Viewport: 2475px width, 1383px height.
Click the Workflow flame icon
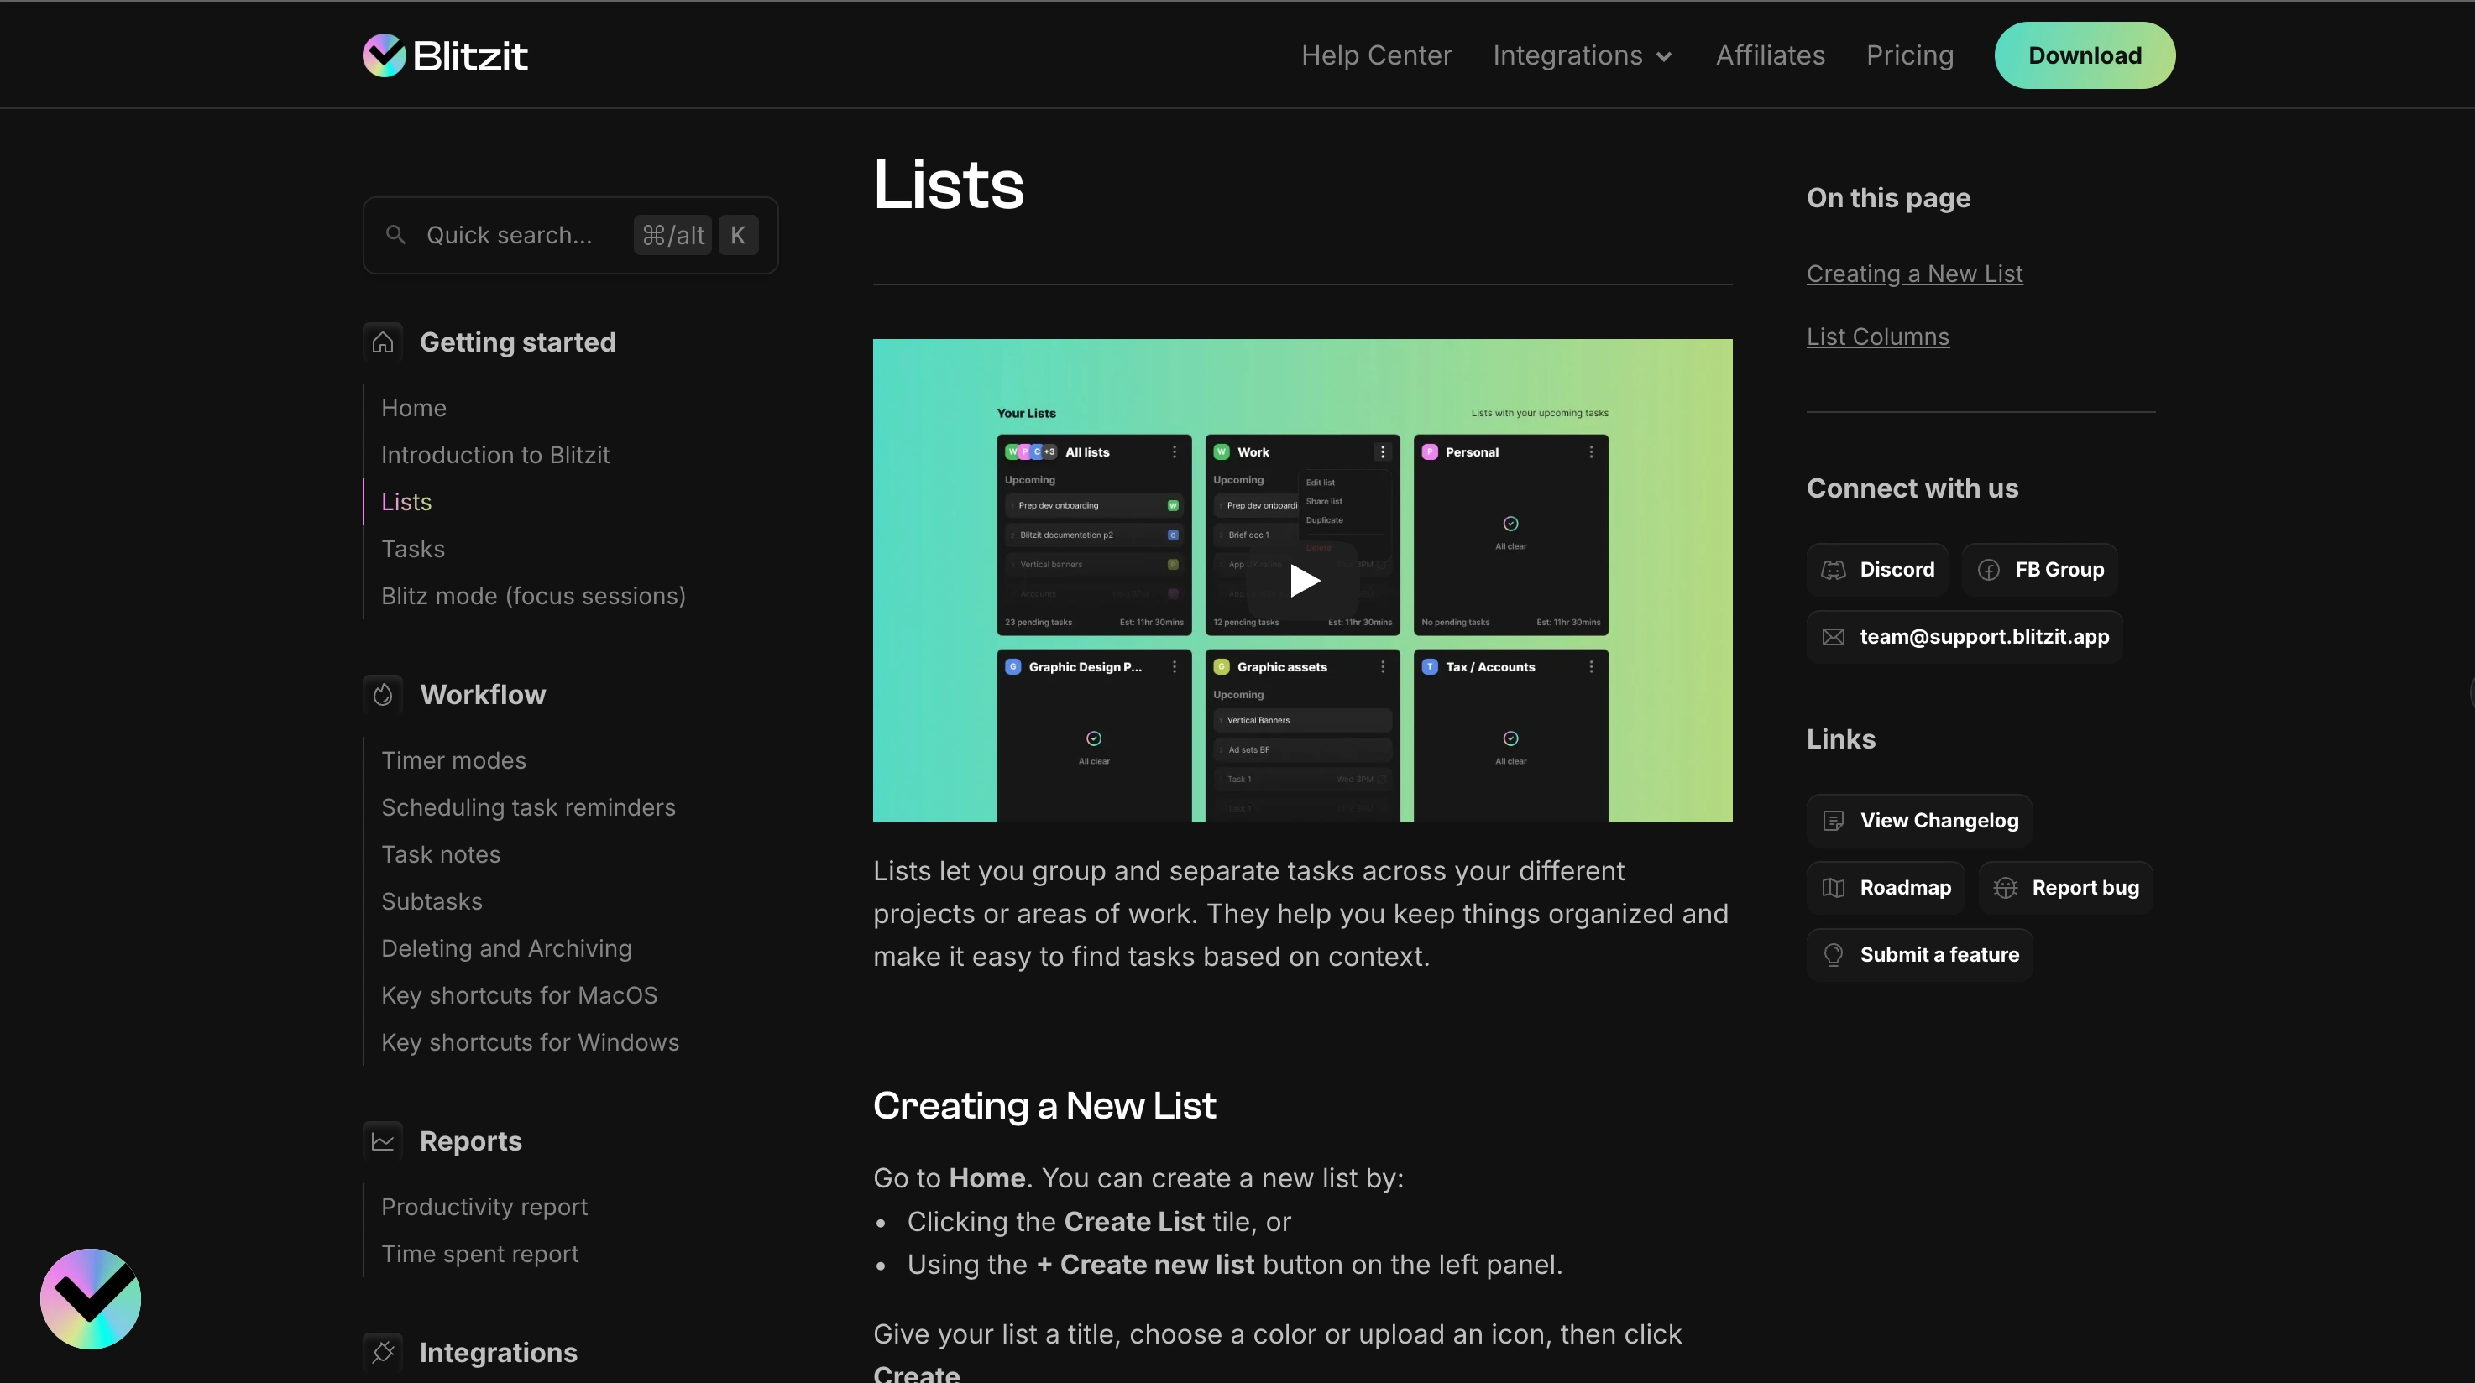point(382,693)
